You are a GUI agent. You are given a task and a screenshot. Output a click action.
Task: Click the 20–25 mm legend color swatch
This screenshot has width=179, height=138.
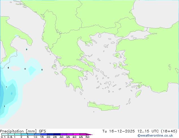click(51, 134)
